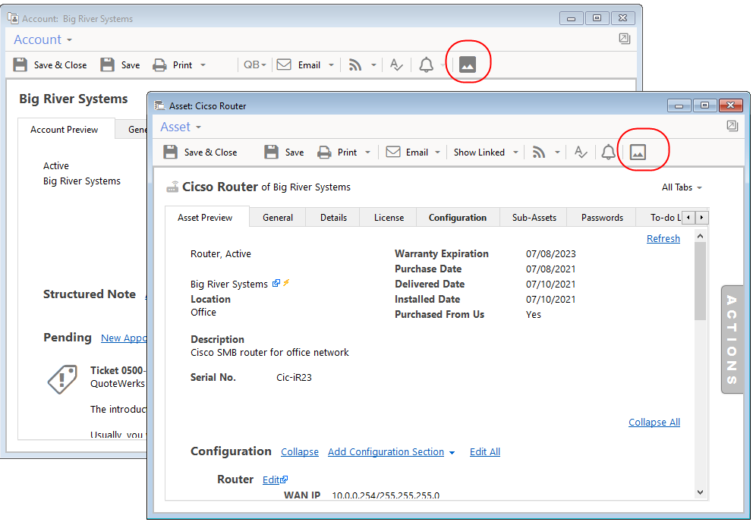Open the Asset menu dropdown
753x525 pixels.
click(181, 127)
